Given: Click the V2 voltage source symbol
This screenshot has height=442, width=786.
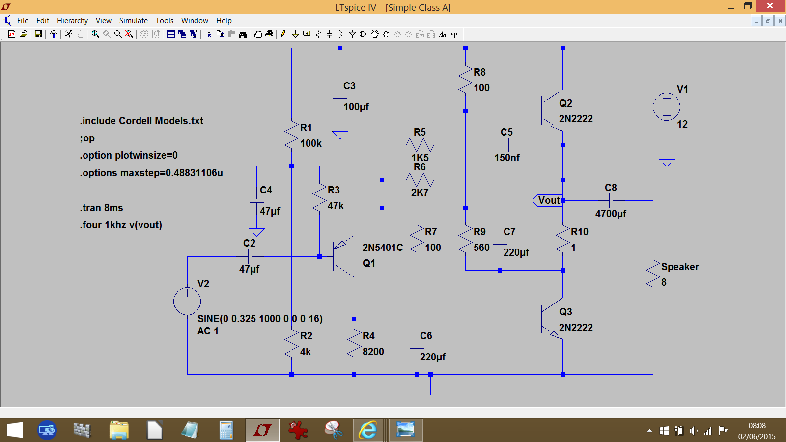Looking at the screenshot, I should click(x=187, y=301).
